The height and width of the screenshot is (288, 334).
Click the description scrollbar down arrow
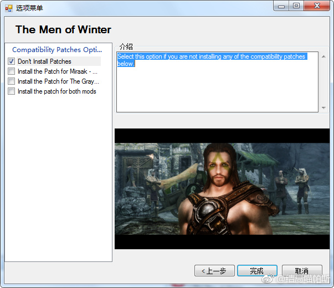click(323, 108)
